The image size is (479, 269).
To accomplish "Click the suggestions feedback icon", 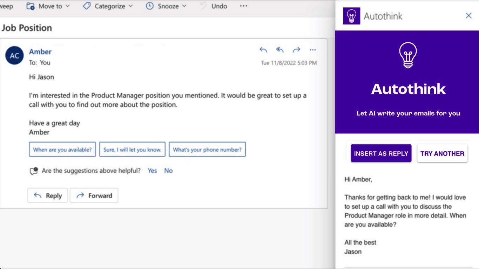I will [x=34, y=171].
